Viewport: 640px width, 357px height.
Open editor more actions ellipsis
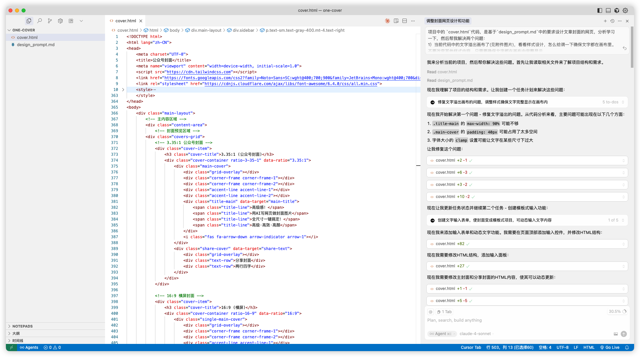tap(413, 21)
